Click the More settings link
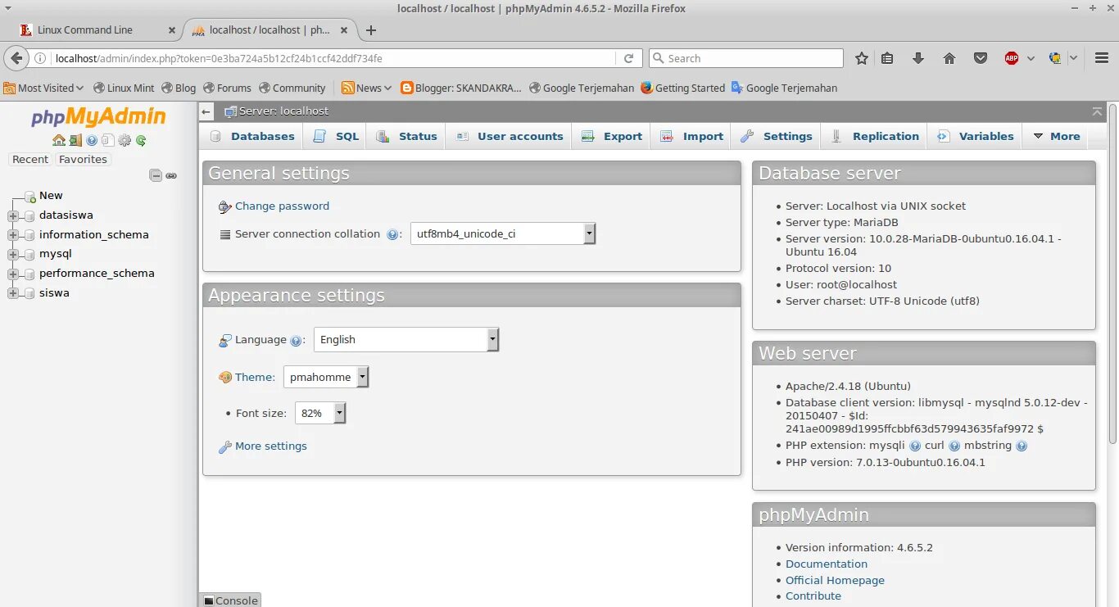1119x607 pixels. point(271,446)
